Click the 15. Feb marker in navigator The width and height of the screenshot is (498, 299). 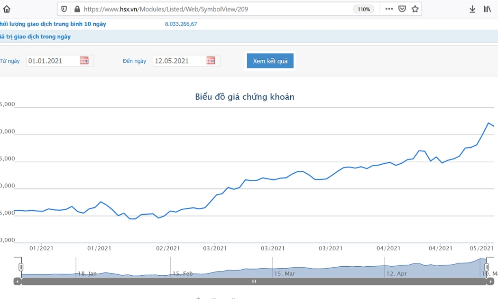[183, 273]
